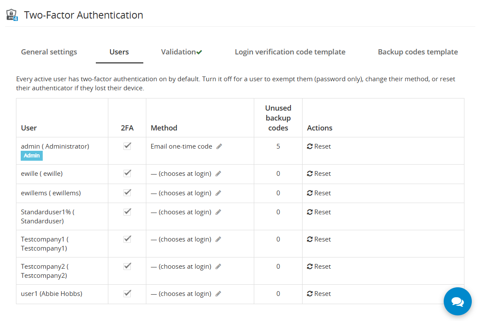The image size is (483, 321).
Task: Open the Validation tab
Action: tap(181, 52)
